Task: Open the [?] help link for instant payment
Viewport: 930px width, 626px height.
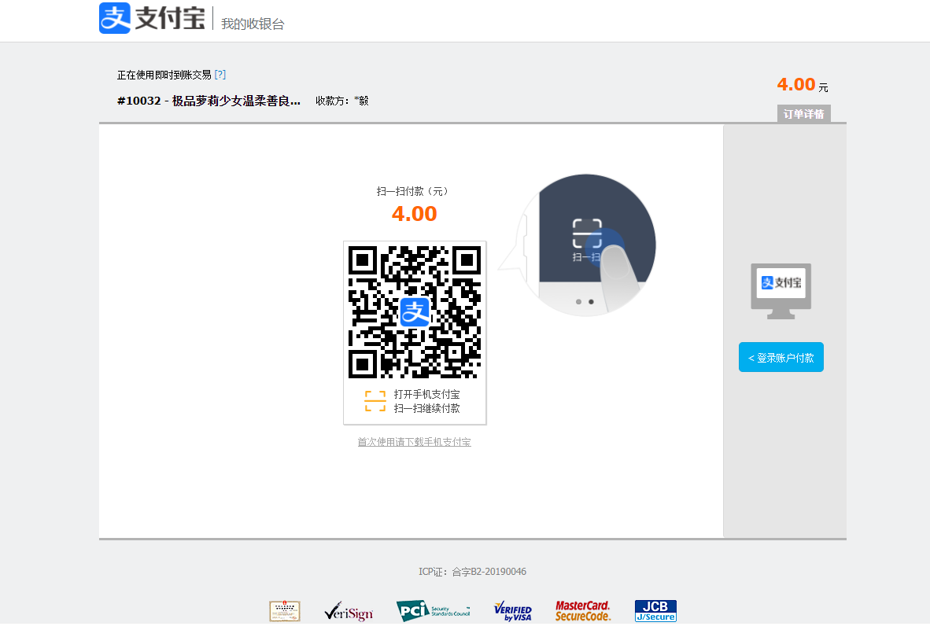Action: click(220, 74)
